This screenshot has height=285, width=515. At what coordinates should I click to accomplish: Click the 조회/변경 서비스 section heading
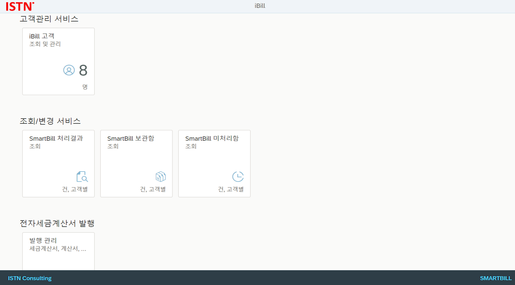point(50,121)
